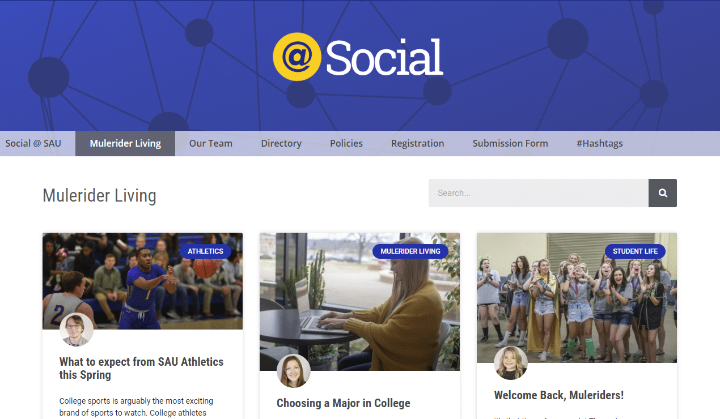720x419 pixels.
Task: Open the Submission Form link
Action: click(x=510, y=143)
